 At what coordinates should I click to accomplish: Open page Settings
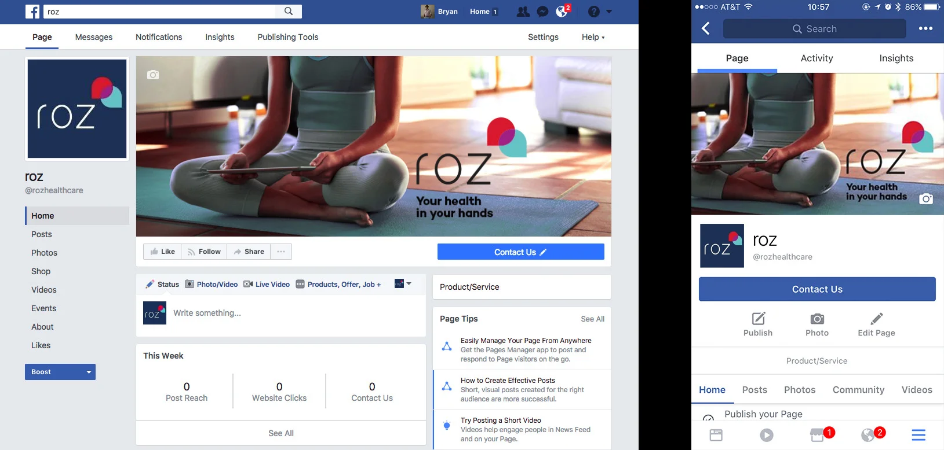[x=543, y=37]
